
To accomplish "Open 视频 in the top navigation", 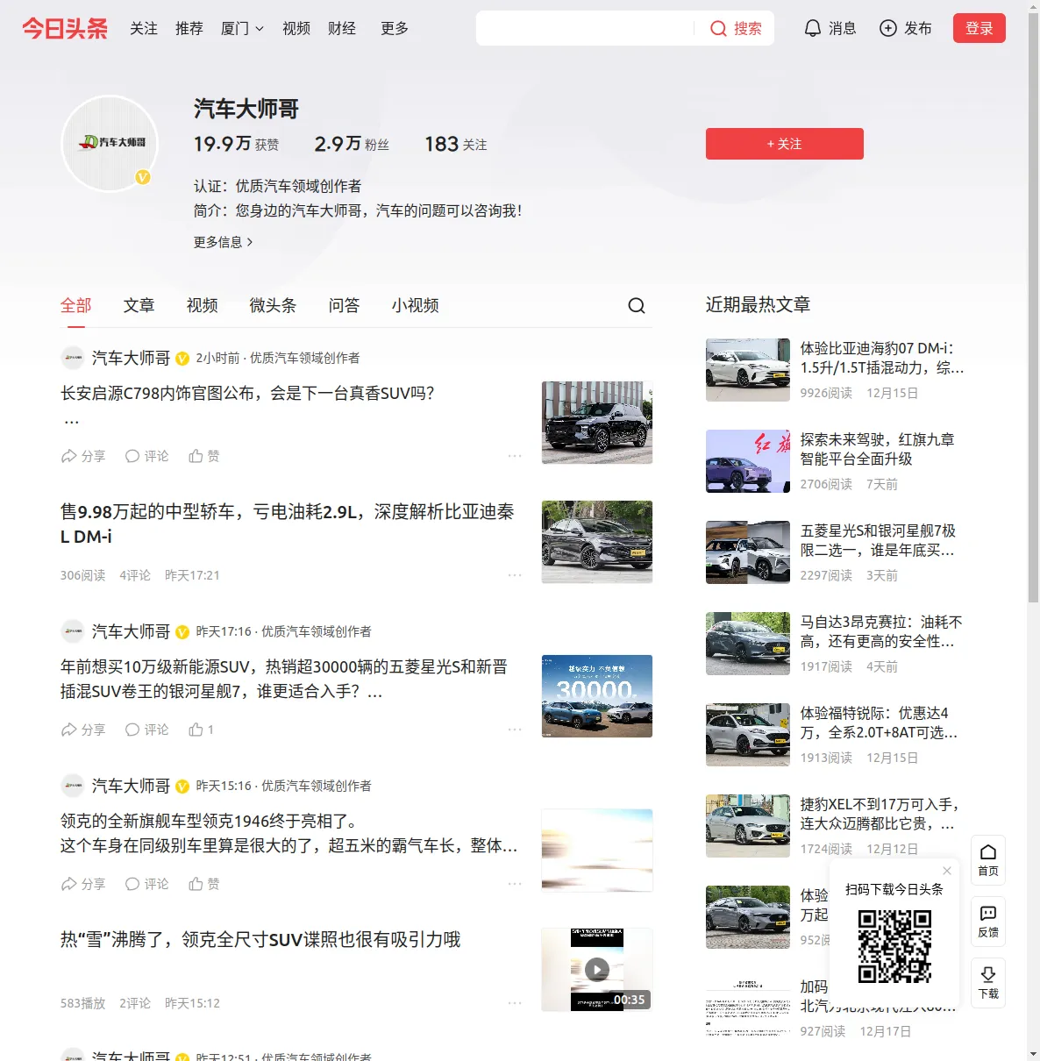I will [x=296, y=29].
